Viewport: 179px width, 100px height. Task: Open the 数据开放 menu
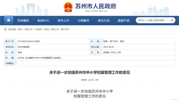click(x=124, y=21)
